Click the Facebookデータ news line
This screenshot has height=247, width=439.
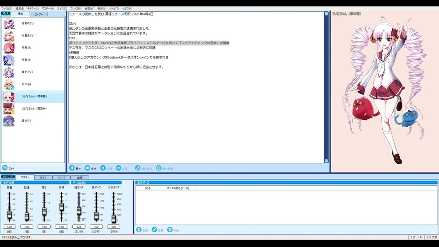coord(119,58)
